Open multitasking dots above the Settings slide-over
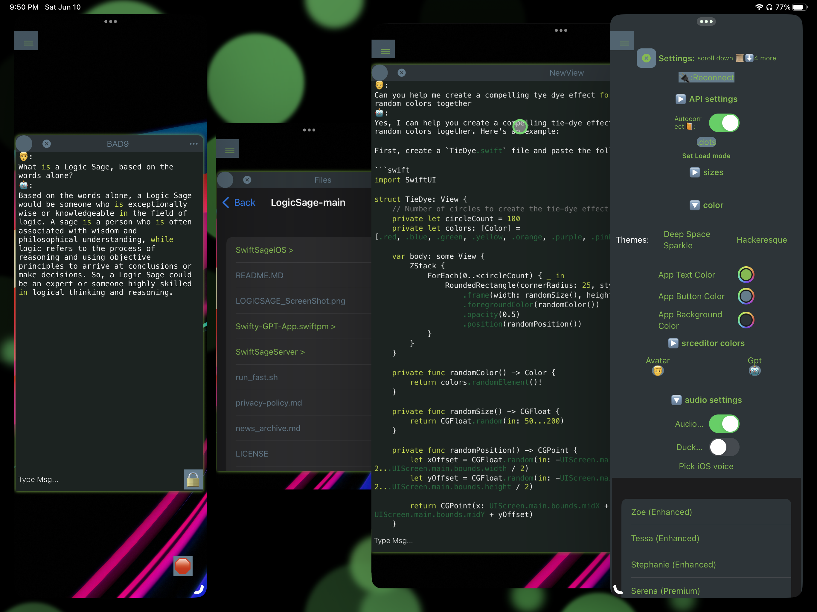Screen dimensions: 817x612 point(706,22)
